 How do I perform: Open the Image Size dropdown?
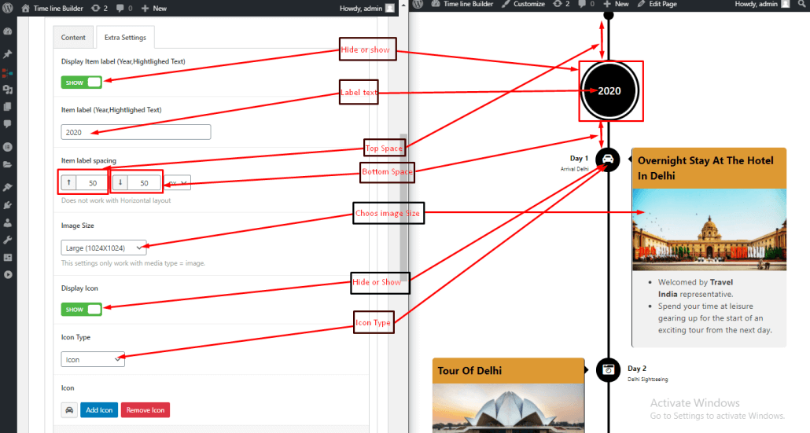tap(104, 248)
